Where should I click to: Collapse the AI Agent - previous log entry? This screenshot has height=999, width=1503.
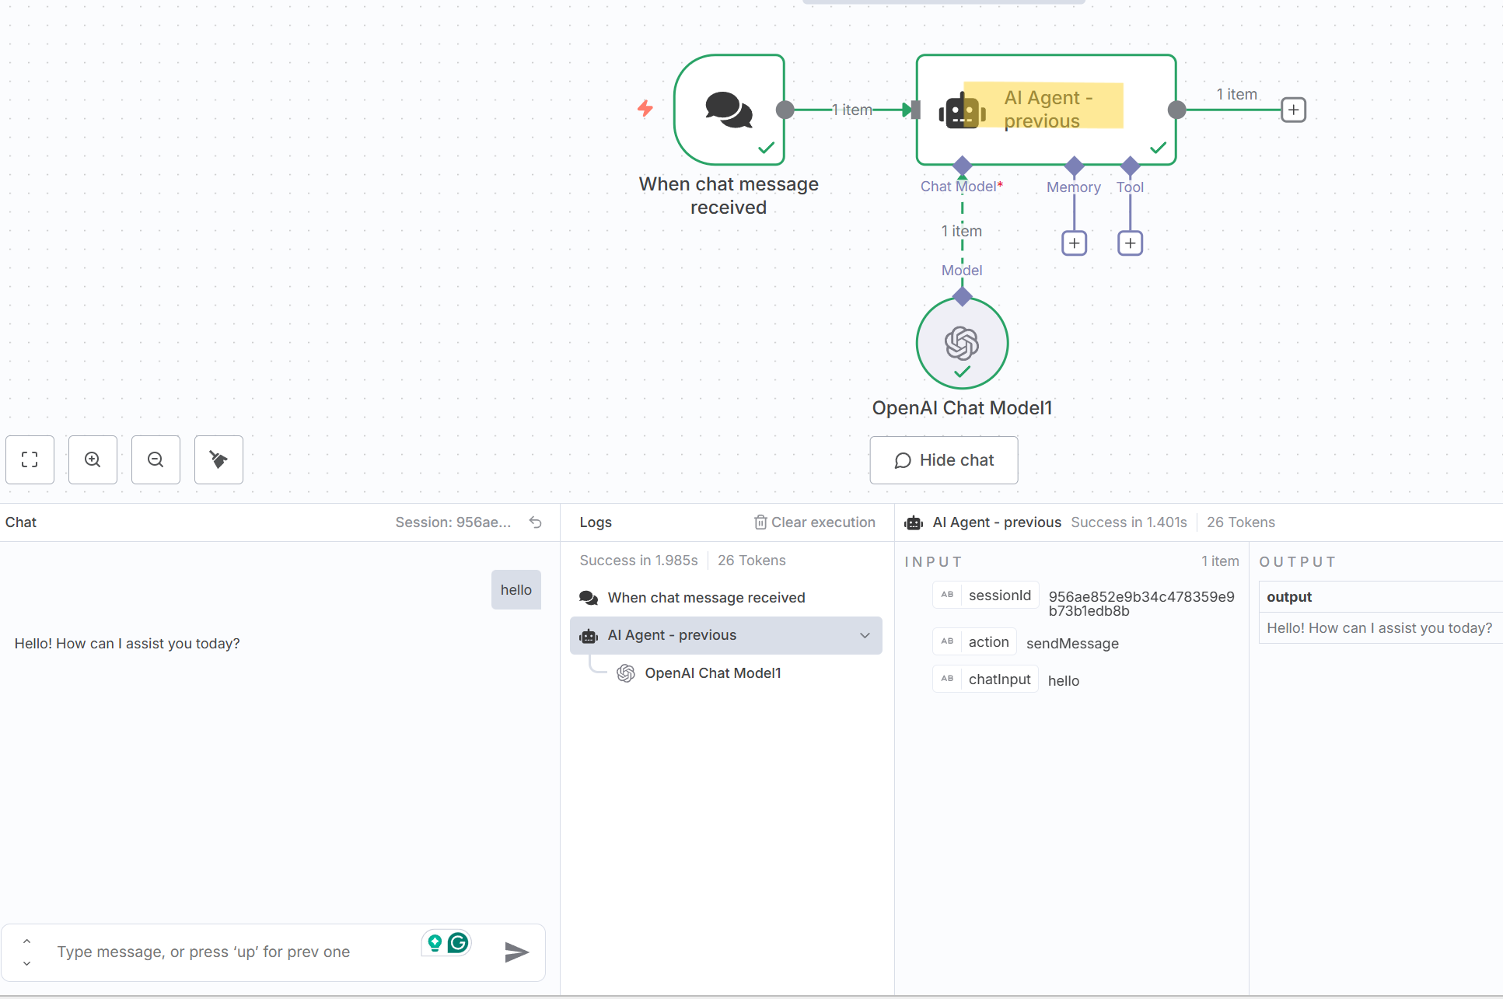click(865, 635)
